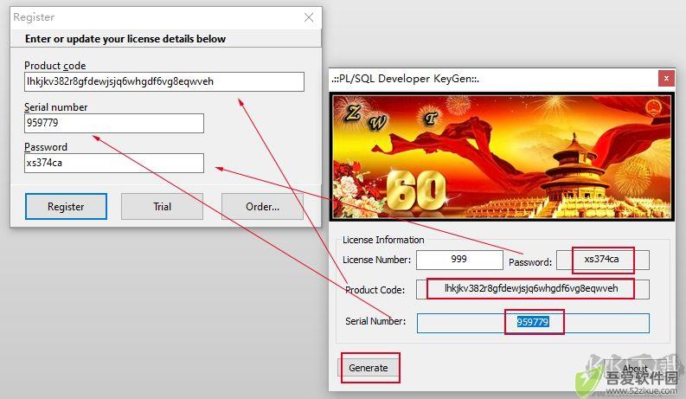Click the Register button in the Register dialog
The image size is (686, 399).
click(66, 207)
